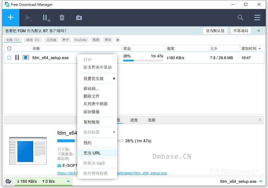268x188 pixels.
Task: Select the 活动 (1) filter tag
Action: (x=33, y=40)
